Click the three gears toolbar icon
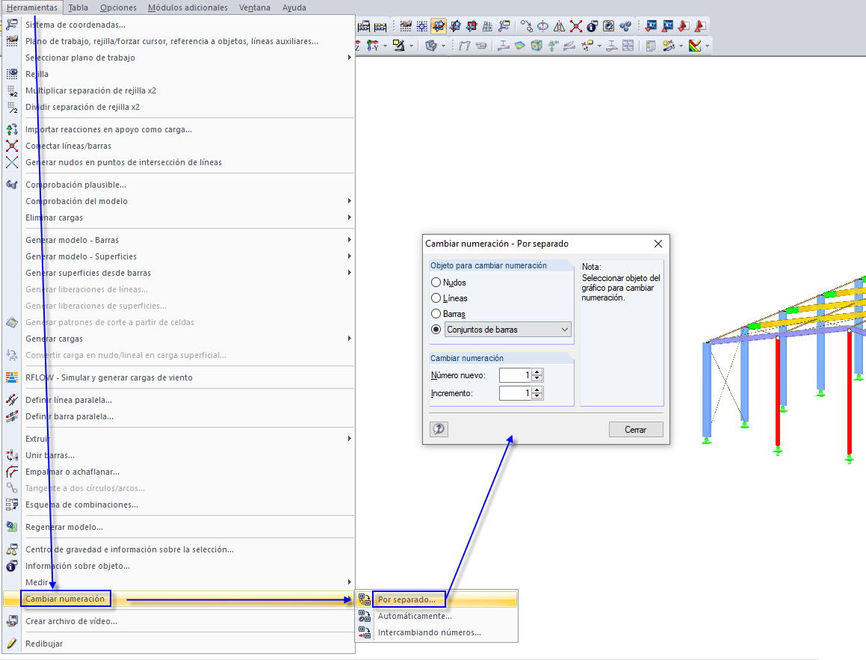Image resolution: width=866 pixels, height=660 pixels. (625, 26)
